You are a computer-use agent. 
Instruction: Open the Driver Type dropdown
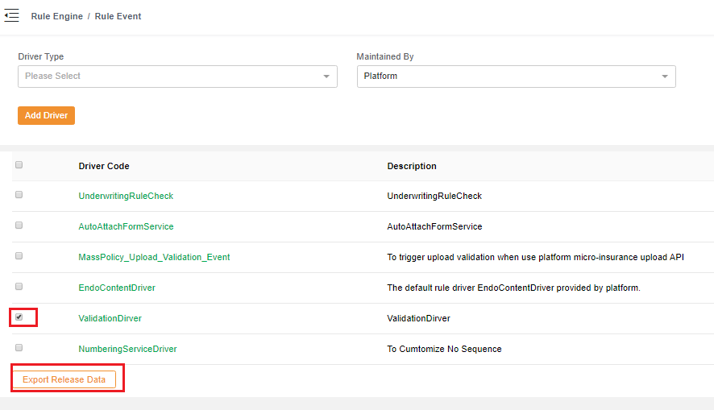pos(177,77)
